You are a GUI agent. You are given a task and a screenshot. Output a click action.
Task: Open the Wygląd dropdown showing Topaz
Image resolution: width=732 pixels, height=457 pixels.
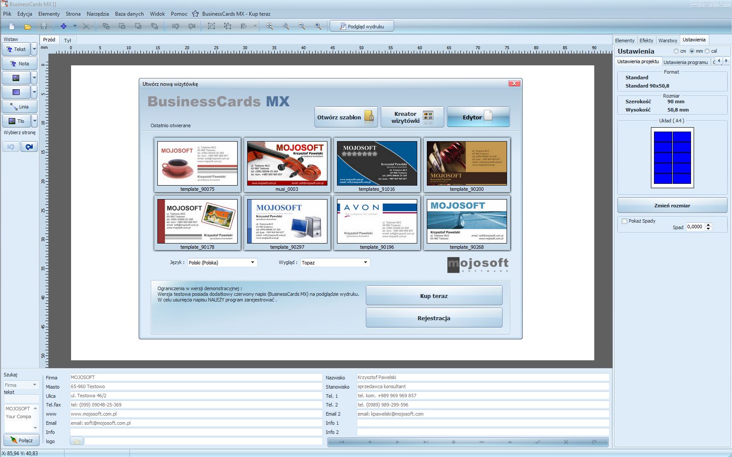[365, 262]
